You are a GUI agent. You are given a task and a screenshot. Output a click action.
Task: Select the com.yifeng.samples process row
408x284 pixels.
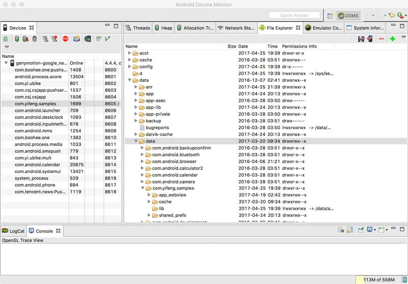[61, 103]
